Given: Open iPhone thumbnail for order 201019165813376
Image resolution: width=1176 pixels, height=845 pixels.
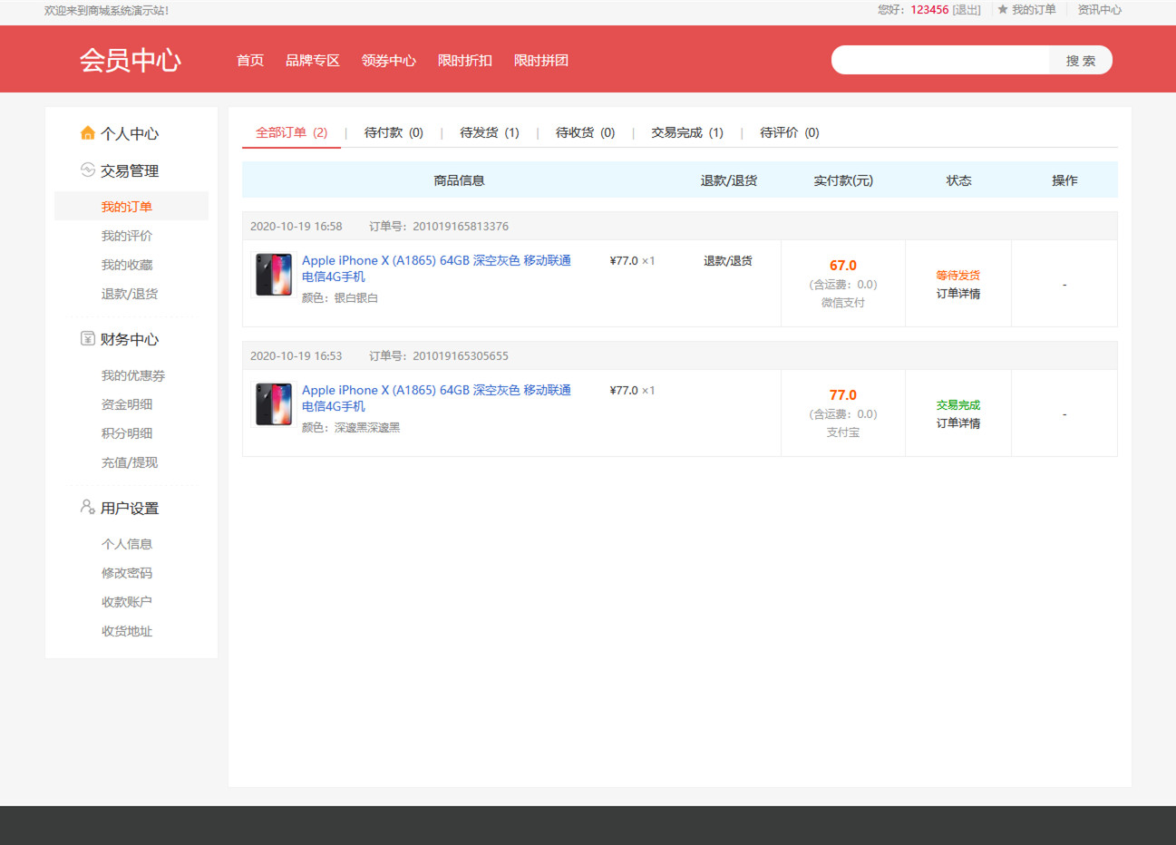Looking at the screenshot, I should 274,275.
